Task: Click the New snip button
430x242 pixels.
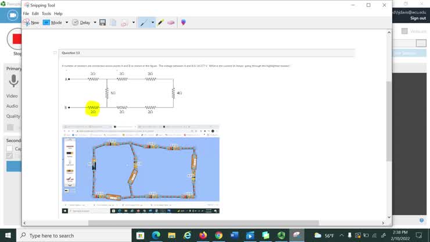Action: 31,23
